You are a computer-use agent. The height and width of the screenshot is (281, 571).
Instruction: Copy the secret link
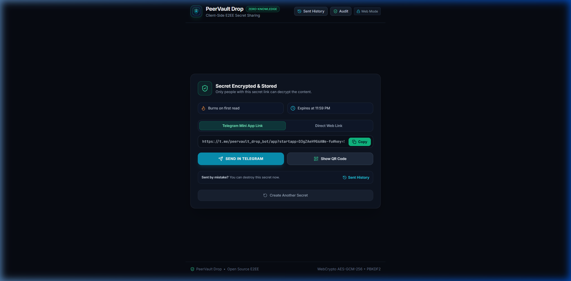[x=360, y=142]
